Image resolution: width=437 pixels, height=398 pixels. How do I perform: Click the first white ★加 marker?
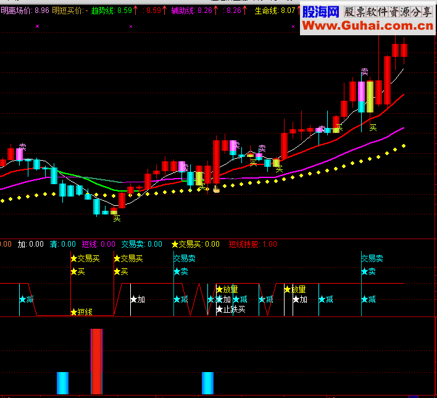tap(138, 300)
